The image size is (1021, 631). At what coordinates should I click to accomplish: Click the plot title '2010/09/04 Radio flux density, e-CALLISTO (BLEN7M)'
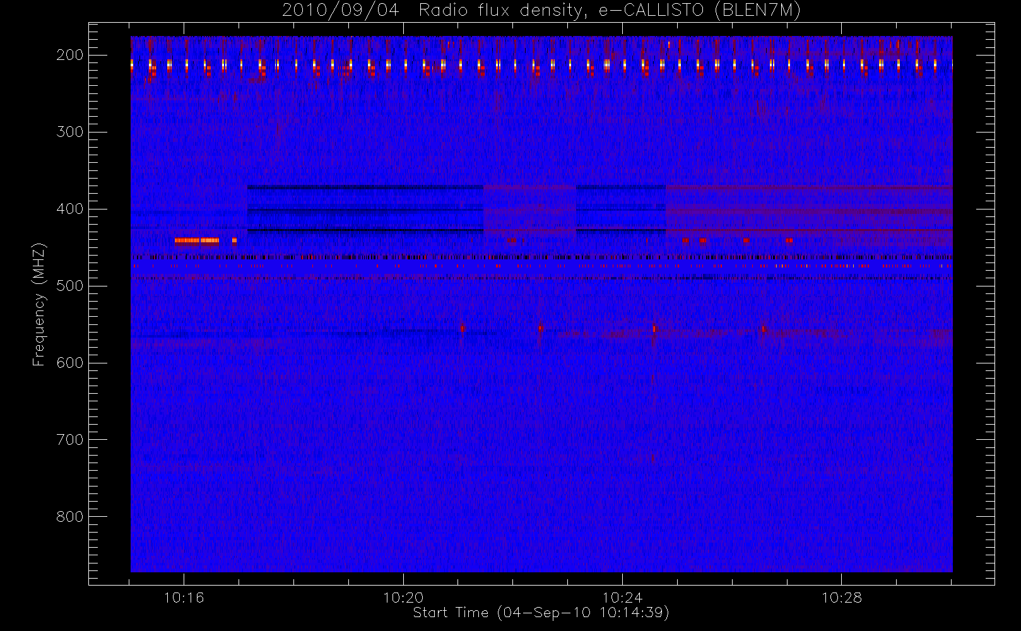541,10
